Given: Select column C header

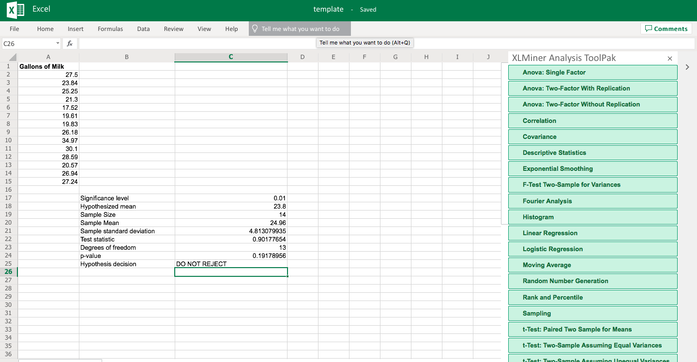Looking at the screenshot, I should 231,57.
